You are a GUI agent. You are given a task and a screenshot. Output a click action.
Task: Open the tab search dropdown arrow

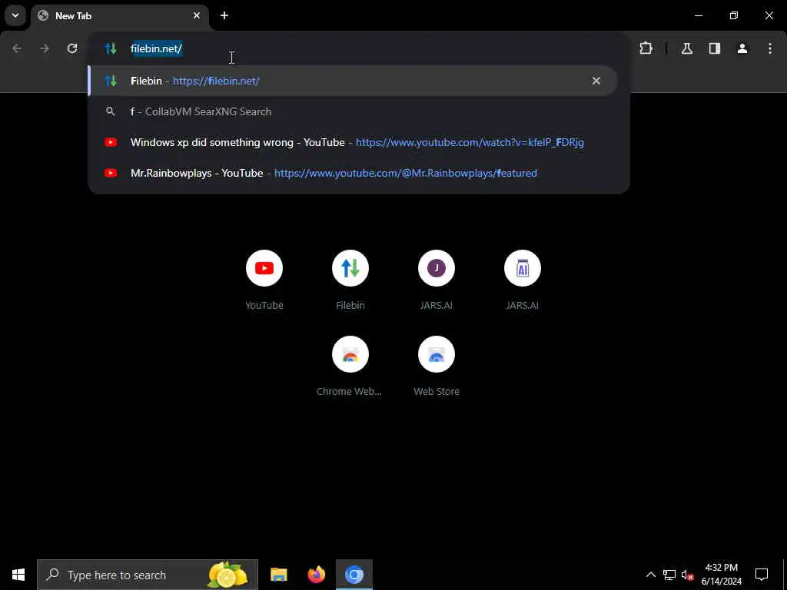pyautogui.click(x=15, y=15)
